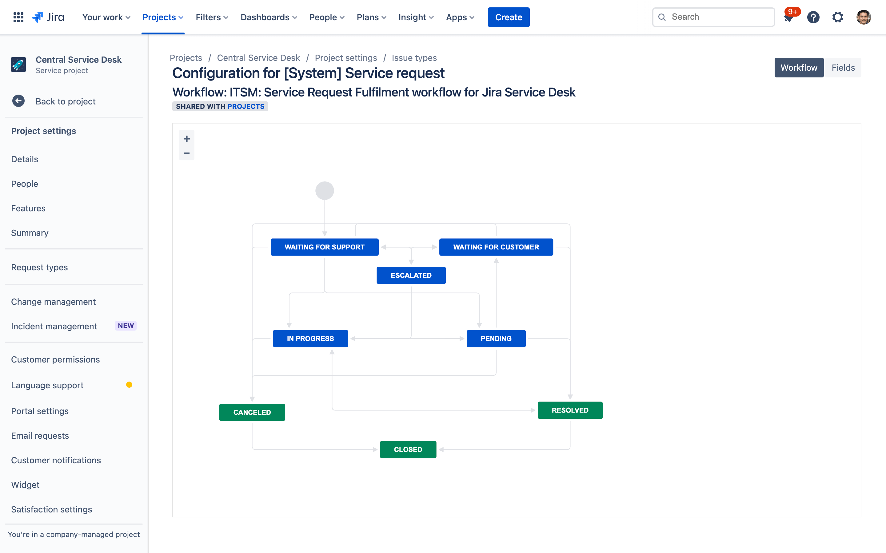
Task: Click the Back to project icon
Action: 18,101
